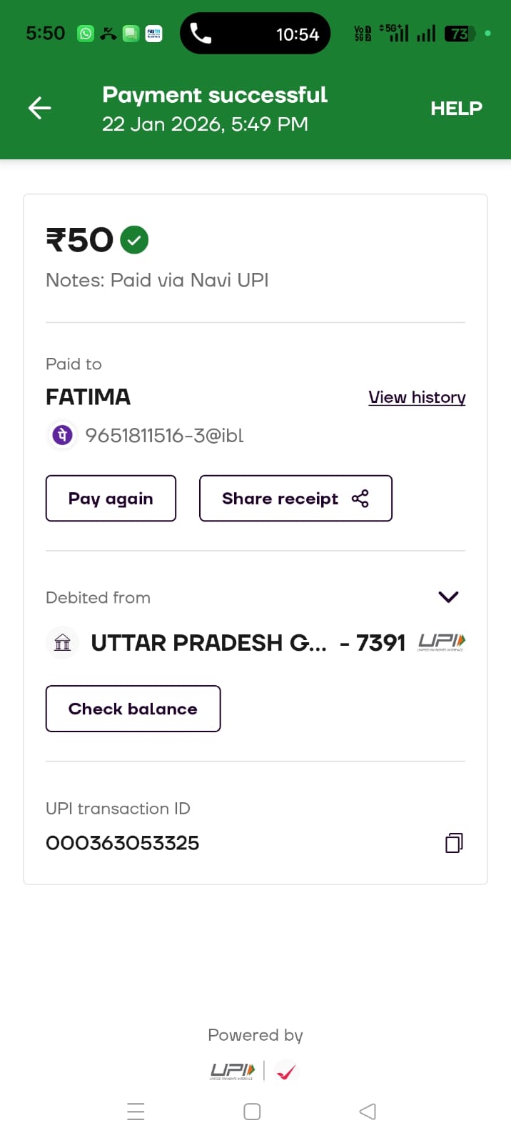Copy the UPI transaction ID

pyautogui.click(x=454, y=843)
